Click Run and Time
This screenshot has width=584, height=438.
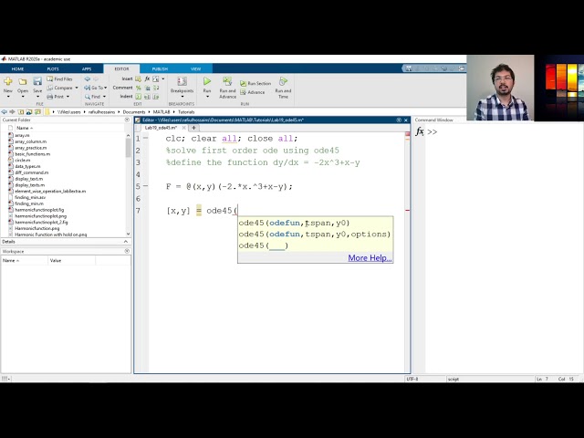click(x=283, y=88)
